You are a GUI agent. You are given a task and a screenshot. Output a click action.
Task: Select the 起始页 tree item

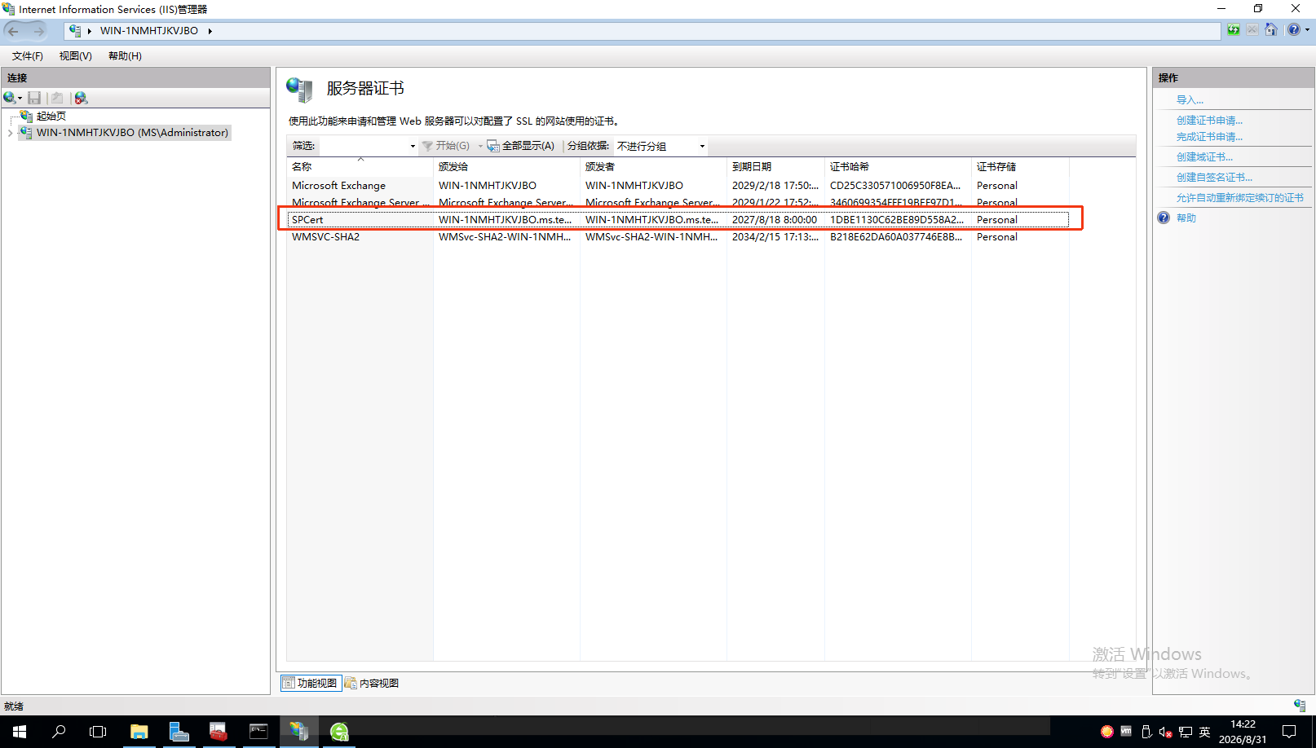(51, 116)
